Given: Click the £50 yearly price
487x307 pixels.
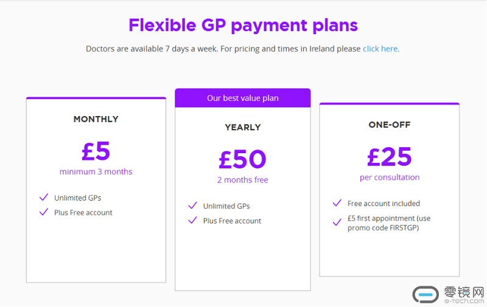Looking at the screenshot, I should (243, 159).
